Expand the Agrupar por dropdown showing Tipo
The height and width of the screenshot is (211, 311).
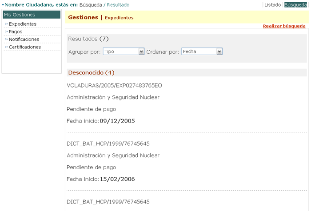[x=124, y=52]
